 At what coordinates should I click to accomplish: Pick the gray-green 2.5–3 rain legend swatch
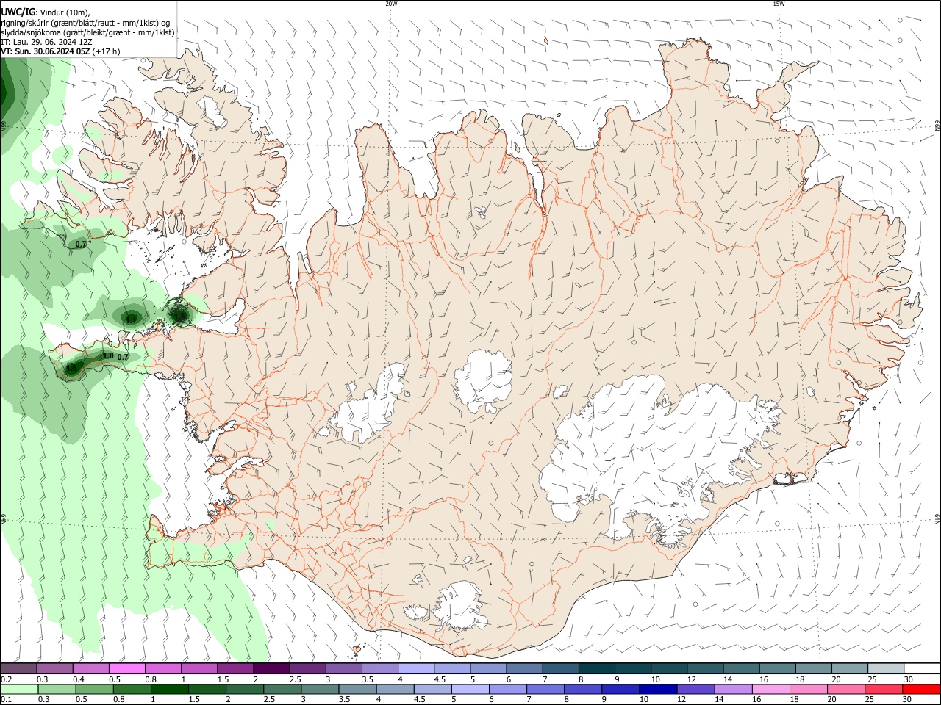282,690
